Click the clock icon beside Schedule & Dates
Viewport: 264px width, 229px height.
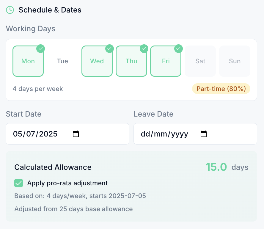coord(10,10)
